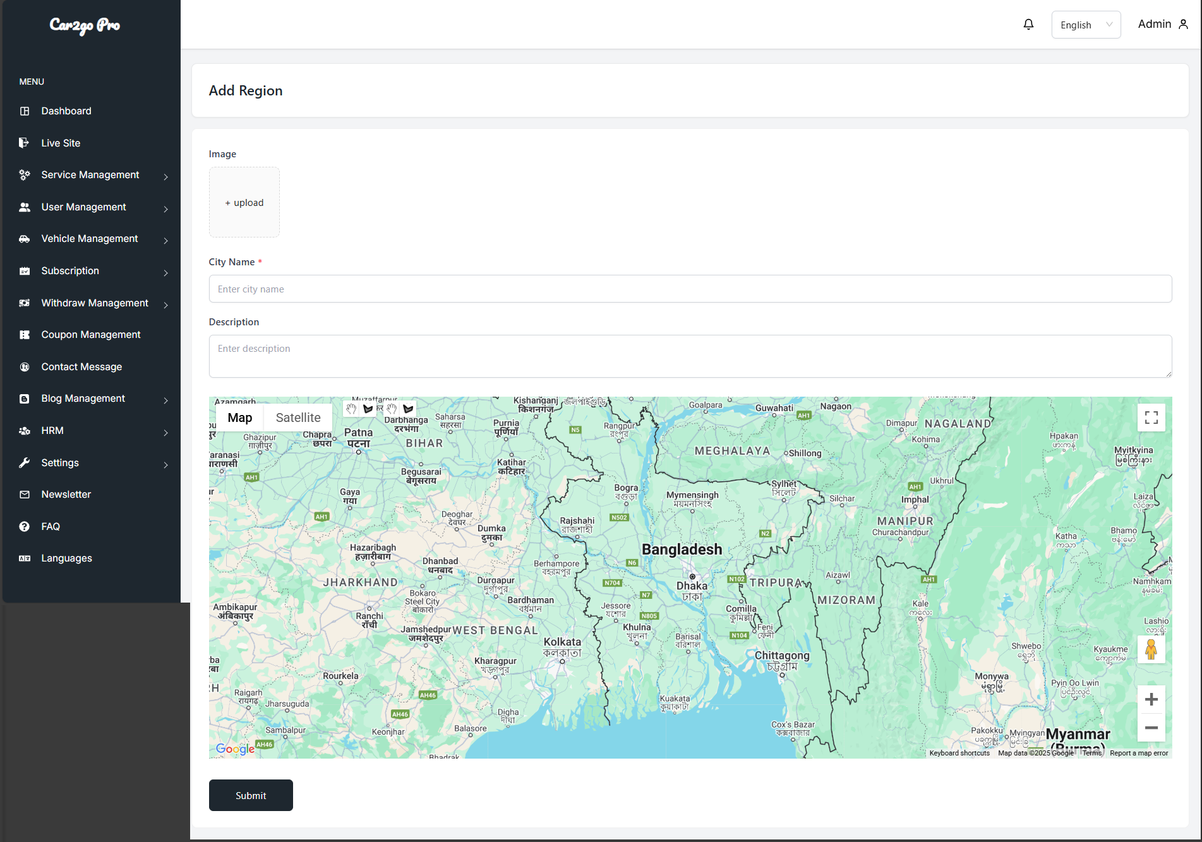1202x842 pixels.
Task: Zoom in the map with plus
Action: pos(1151,699)
